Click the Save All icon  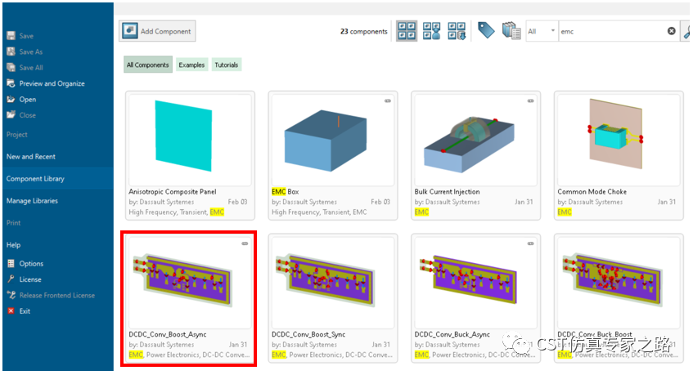(11, 68)
